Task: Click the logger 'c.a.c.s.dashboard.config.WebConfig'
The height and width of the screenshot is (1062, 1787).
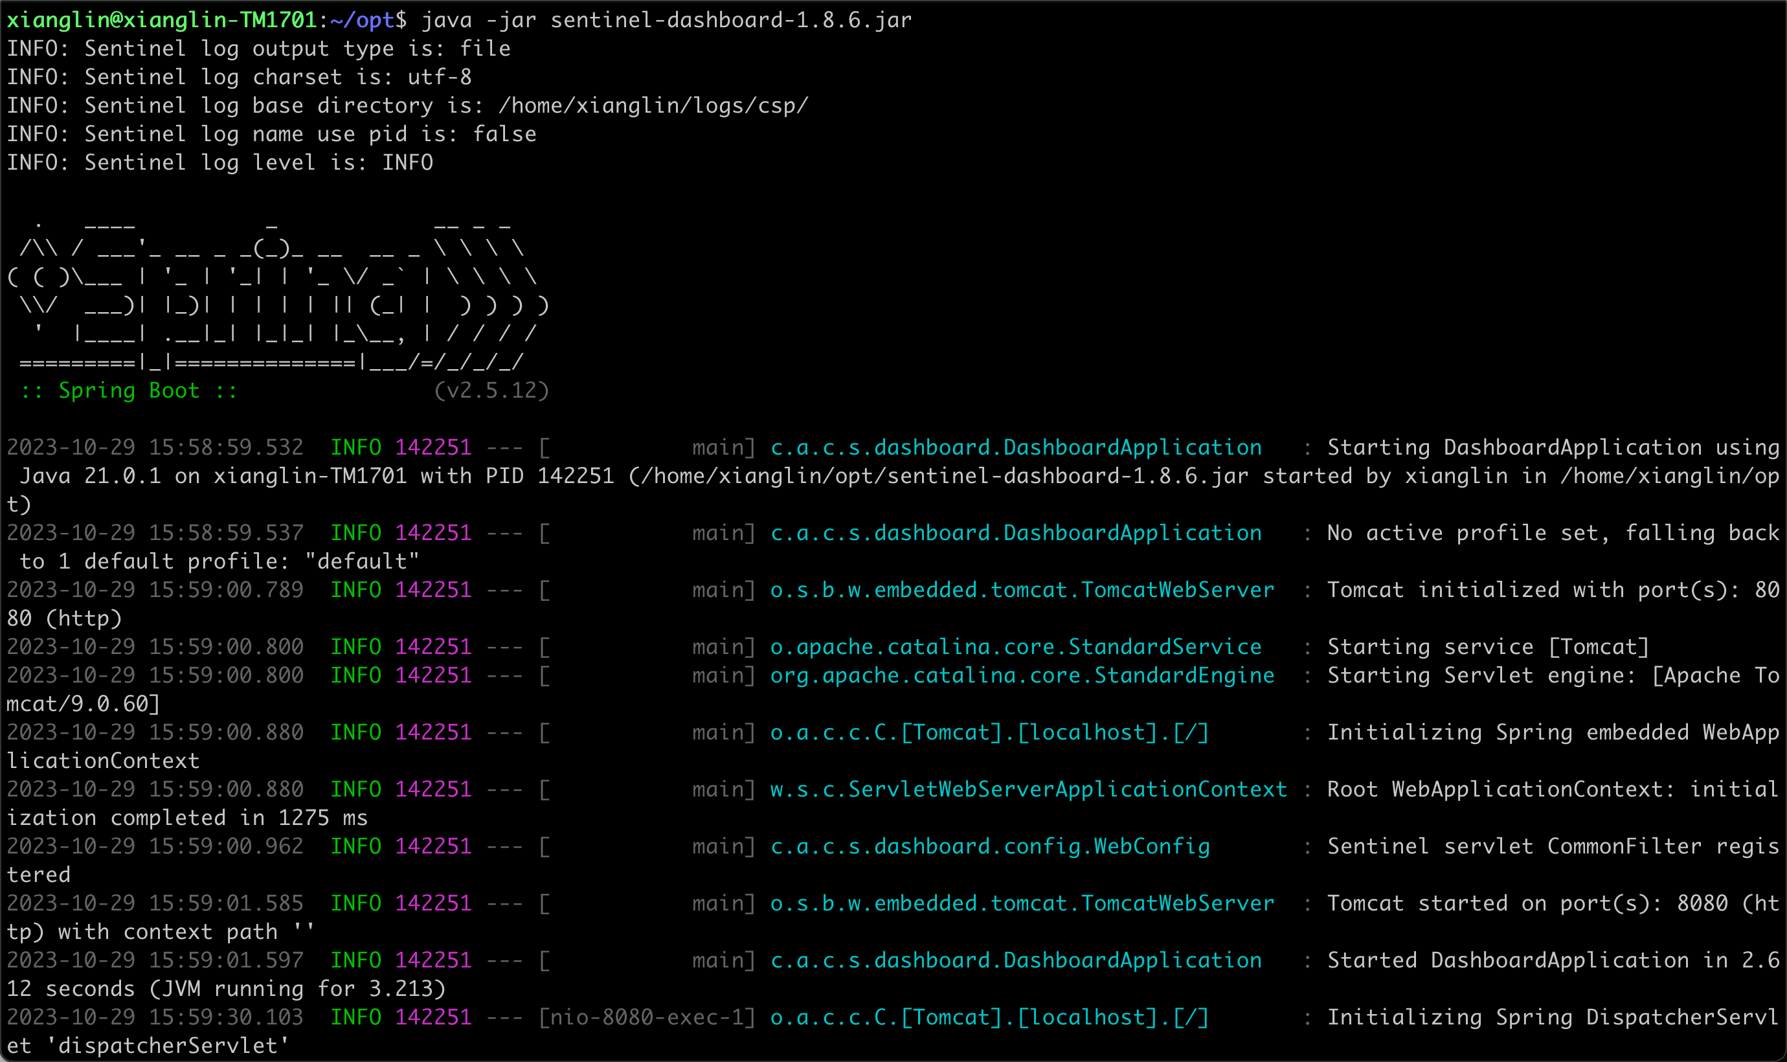Action: coord(990,847)
